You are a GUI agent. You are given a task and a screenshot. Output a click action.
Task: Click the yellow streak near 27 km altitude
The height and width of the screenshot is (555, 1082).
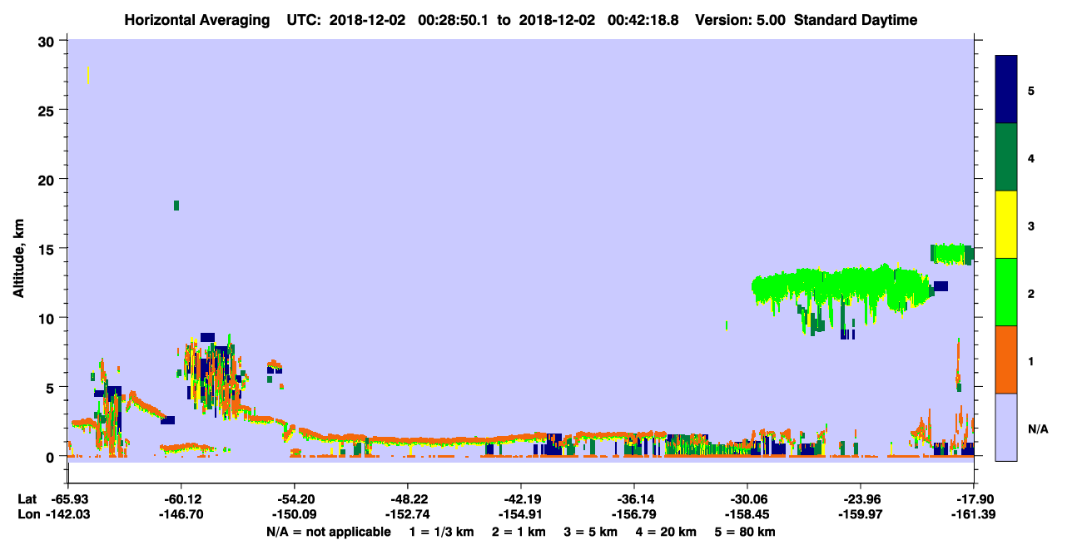pyautogui.click(x=88, y=75)
